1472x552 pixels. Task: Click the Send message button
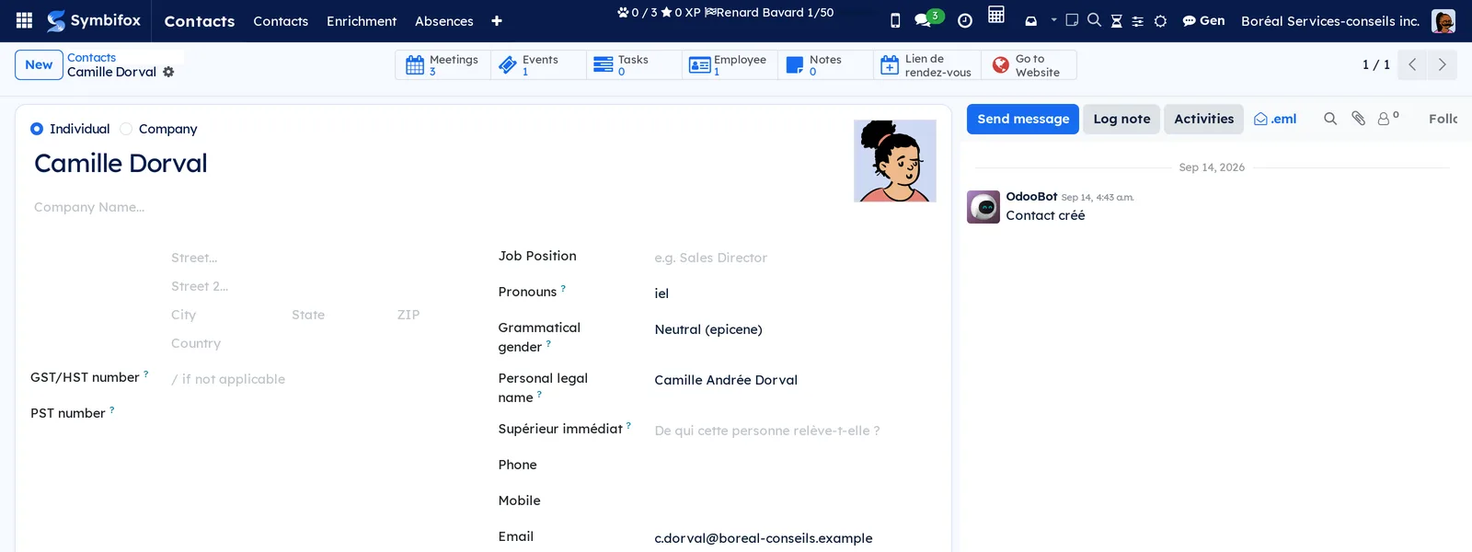tap(1023, 119)
